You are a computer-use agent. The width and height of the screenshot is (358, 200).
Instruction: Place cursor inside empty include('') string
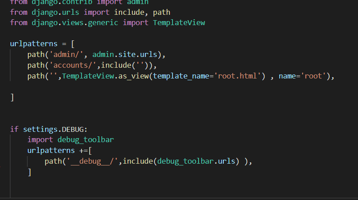[140, 65]
